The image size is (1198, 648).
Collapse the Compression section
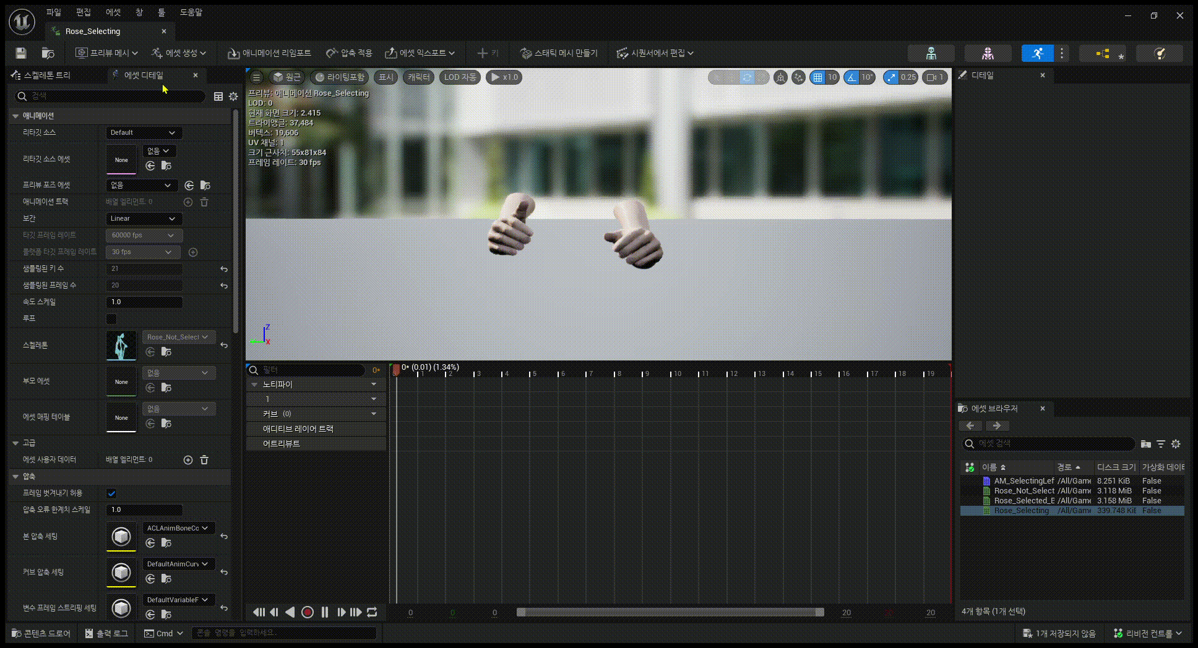(15, 477)
